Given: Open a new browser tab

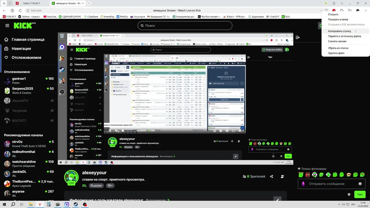Looking at the screenshot, I should coord(89,3).
